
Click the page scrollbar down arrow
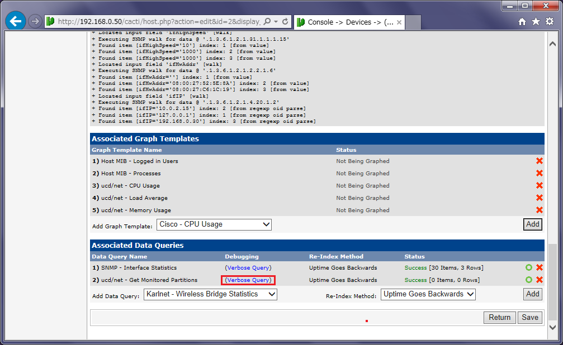point(552,327)
